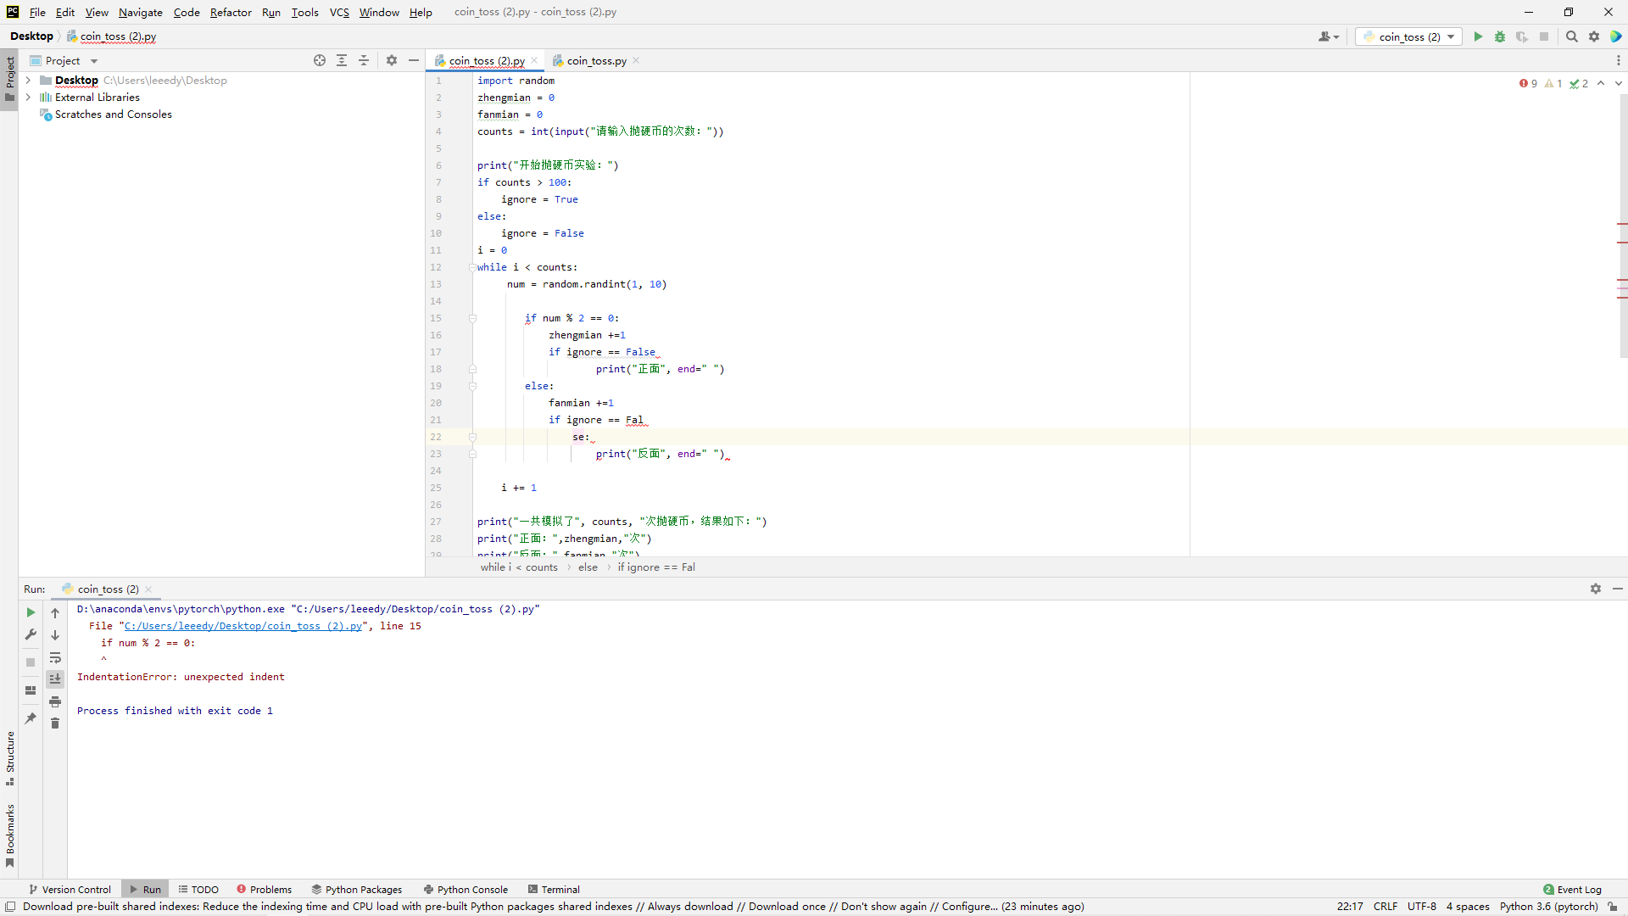Click the Stop square in top toolbar
Image resolution: width=1628 pixels, height=916 pixels.
point(1544,36)
